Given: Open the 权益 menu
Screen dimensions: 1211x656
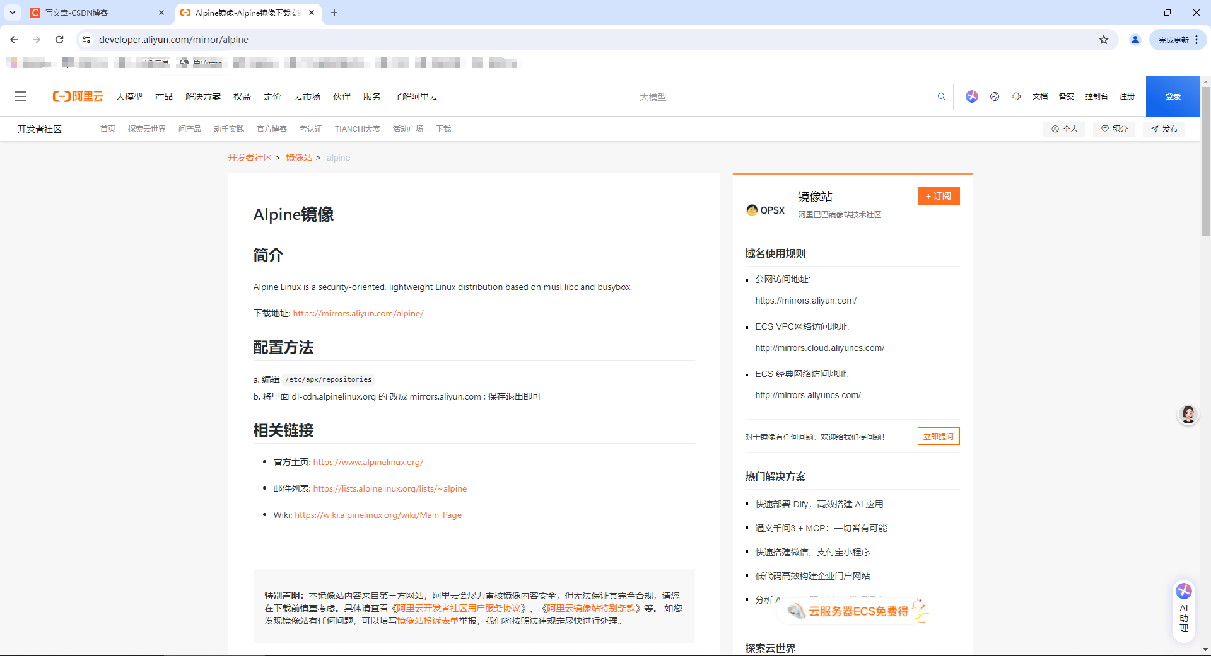Looking at the screenshot, I should 242,96.
